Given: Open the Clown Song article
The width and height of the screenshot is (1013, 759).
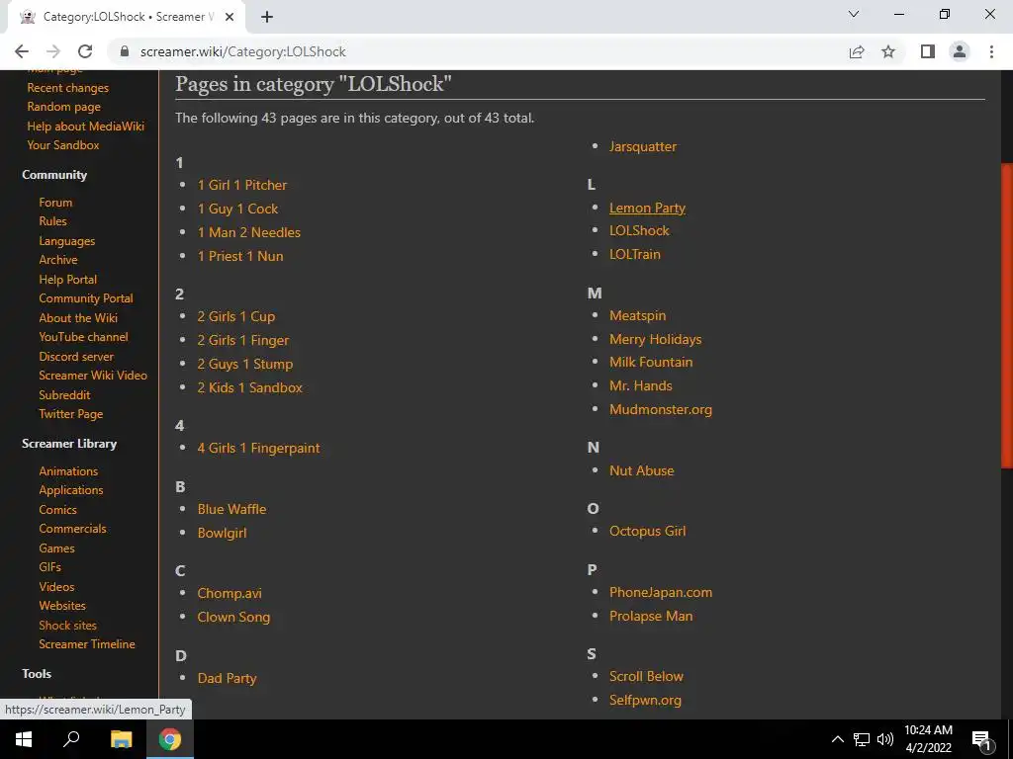Looking at the screenshot, I should [233, 617].
